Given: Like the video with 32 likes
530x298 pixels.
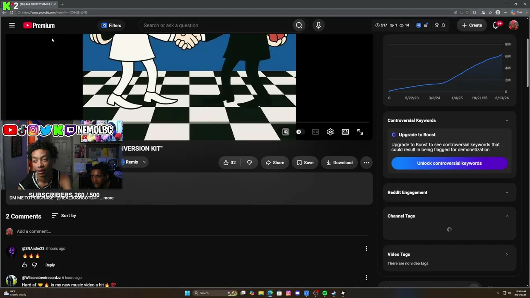Looking at the screenshot, I should coord(229,163).
